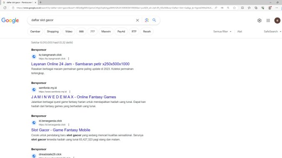Select the 777 filter chip
This screenshot has width=282, height=158.
pyautogui.click(x=92, y=32)
